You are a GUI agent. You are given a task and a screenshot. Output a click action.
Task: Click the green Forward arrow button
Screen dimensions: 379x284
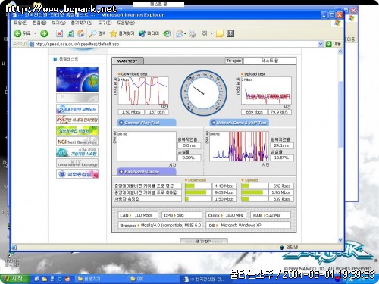(x=44, y=33)
